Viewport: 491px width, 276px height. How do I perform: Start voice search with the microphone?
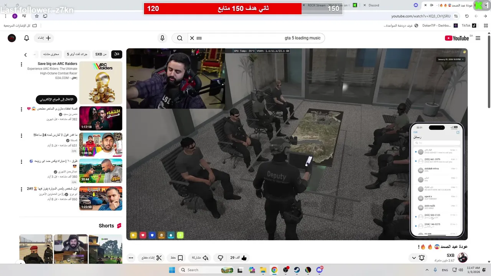click(162, 38)
